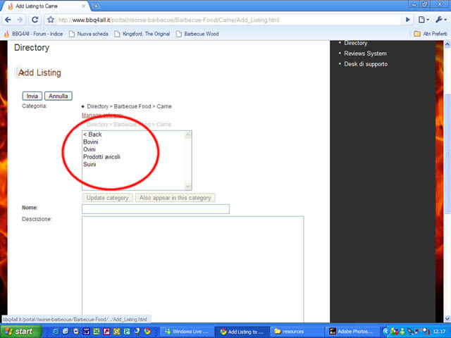The image size is (451, 338).
Task: Open the Barbecue Wood bookmark
Action: (x=197, y=34)
